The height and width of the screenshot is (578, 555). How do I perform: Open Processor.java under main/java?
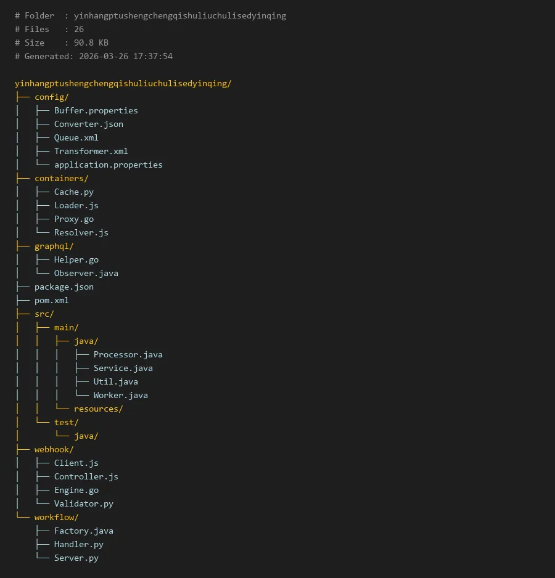point(128,354)
